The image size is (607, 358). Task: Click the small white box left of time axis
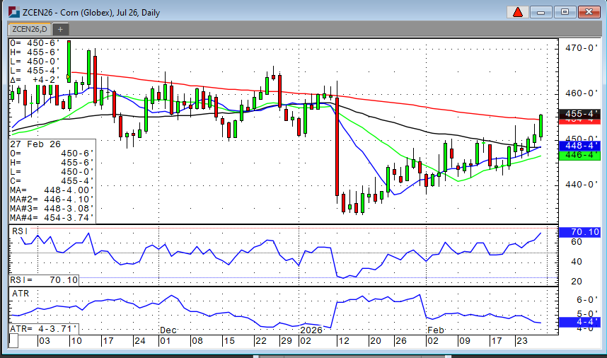(13, 341)
